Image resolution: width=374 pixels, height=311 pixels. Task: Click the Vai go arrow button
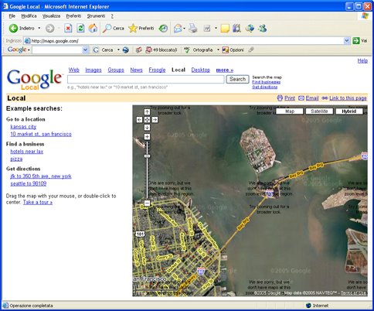[356, 41]
